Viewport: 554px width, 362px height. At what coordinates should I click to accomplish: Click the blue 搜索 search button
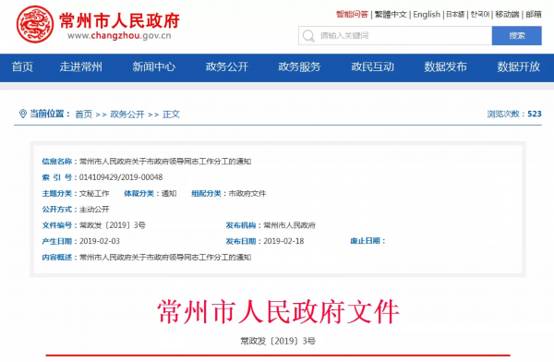(x=516, y=36)
